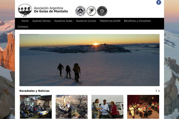The width and height of the screenshot is (179, 119).
Task: Show previous news items with left arrow
Action: click(156, 91)
